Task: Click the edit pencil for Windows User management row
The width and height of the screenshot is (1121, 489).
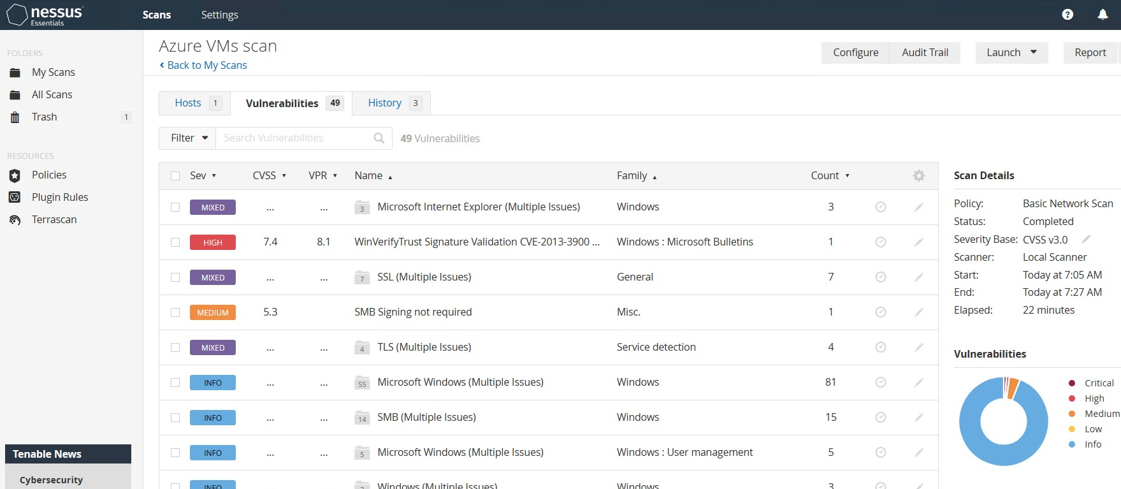Action: (919, 453)
